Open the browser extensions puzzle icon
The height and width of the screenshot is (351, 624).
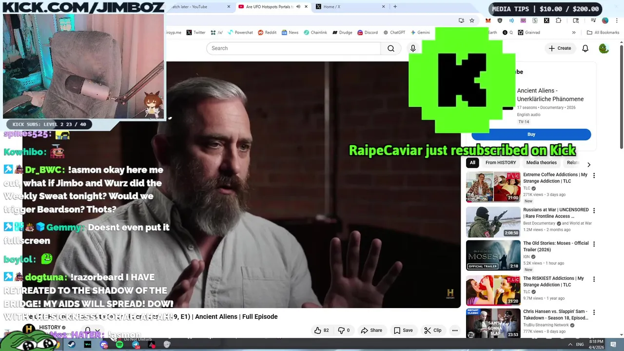click(x=558, y=20)
